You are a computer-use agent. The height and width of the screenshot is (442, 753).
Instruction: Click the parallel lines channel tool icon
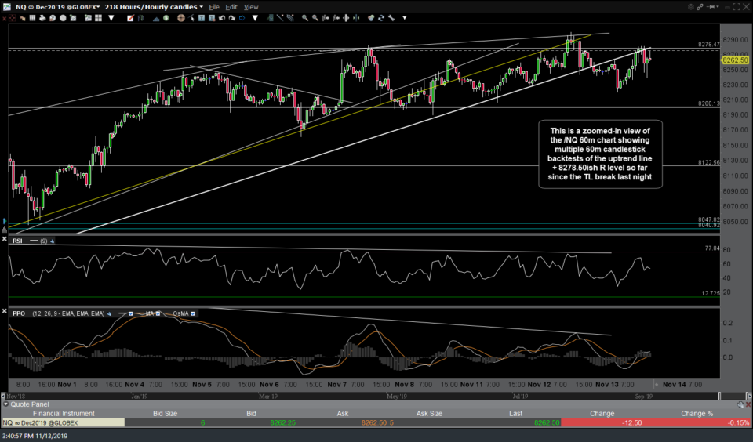[x=290, y=18]
